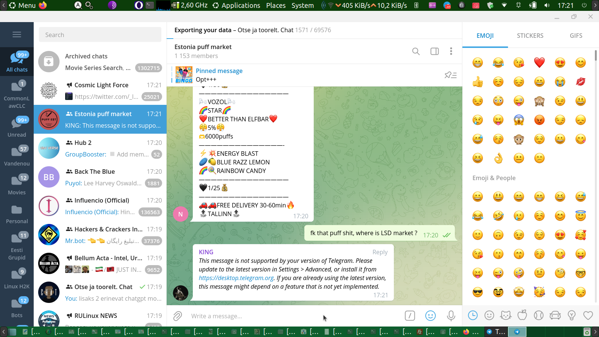Viewport: 599px width, 337px height.
Task: Open the Hub 2 group chat
Action: click(x=100, y=148)
